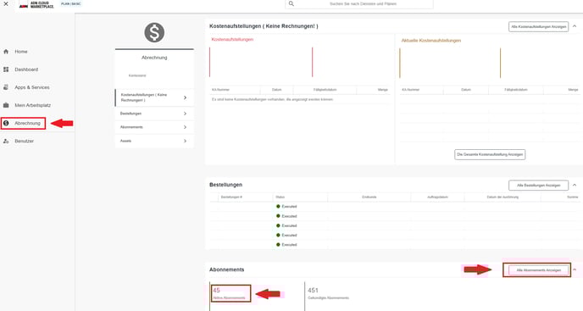
Task: Open the Bestellungen submenu item
Action: click(x=154, y=114)
